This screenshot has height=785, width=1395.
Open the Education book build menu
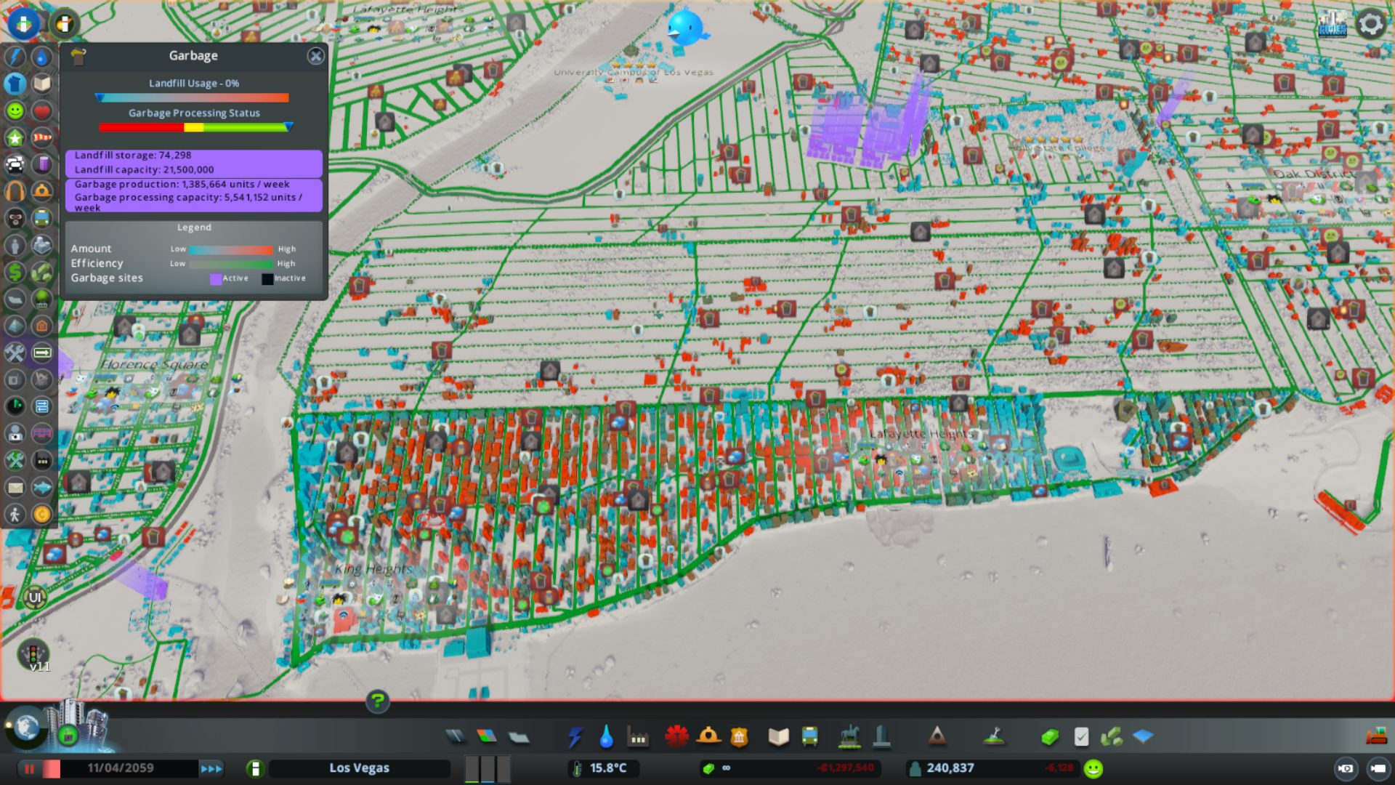point(779,737)
